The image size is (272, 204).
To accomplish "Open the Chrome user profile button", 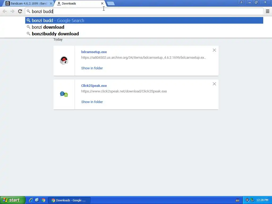I will (x=241, y=2).
